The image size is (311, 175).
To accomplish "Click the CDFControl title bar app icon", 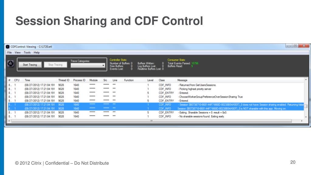I will point(8,47).
